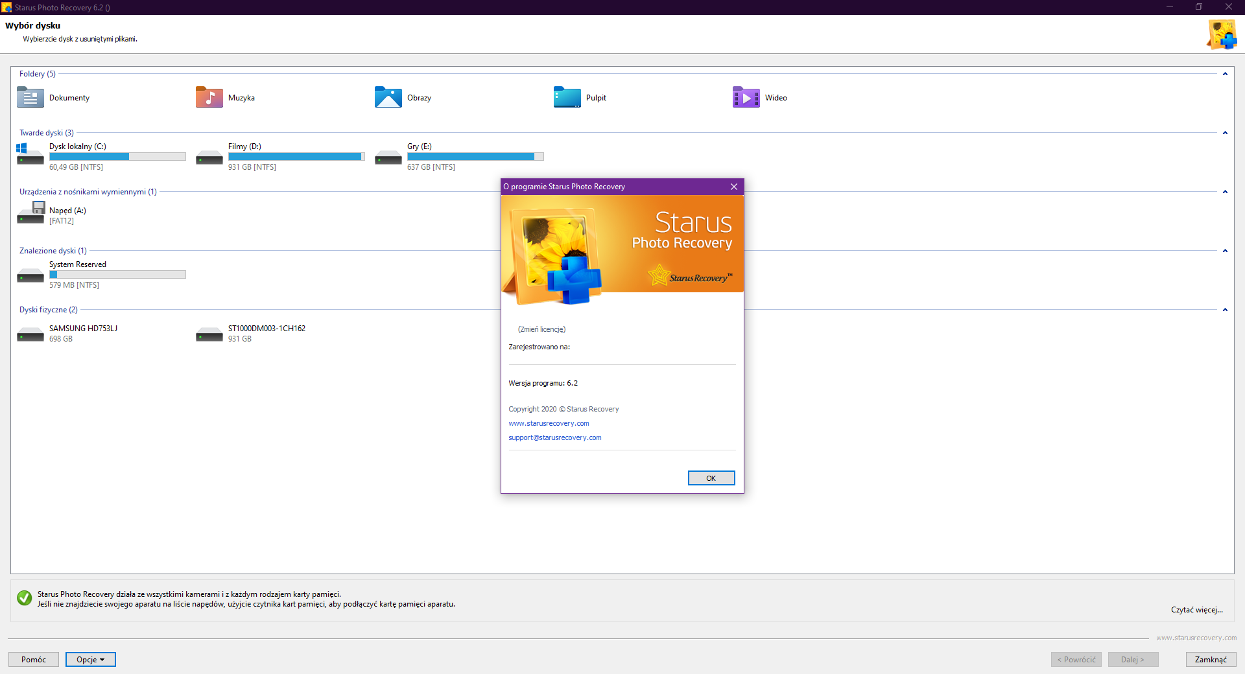Click the 'Foldery (5)' section header
This screenshot has height=674, width=1245.
38,74
